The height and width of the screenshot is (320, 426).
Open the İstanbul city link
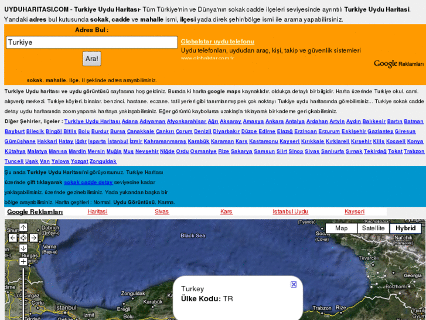[x=118, y=142]
